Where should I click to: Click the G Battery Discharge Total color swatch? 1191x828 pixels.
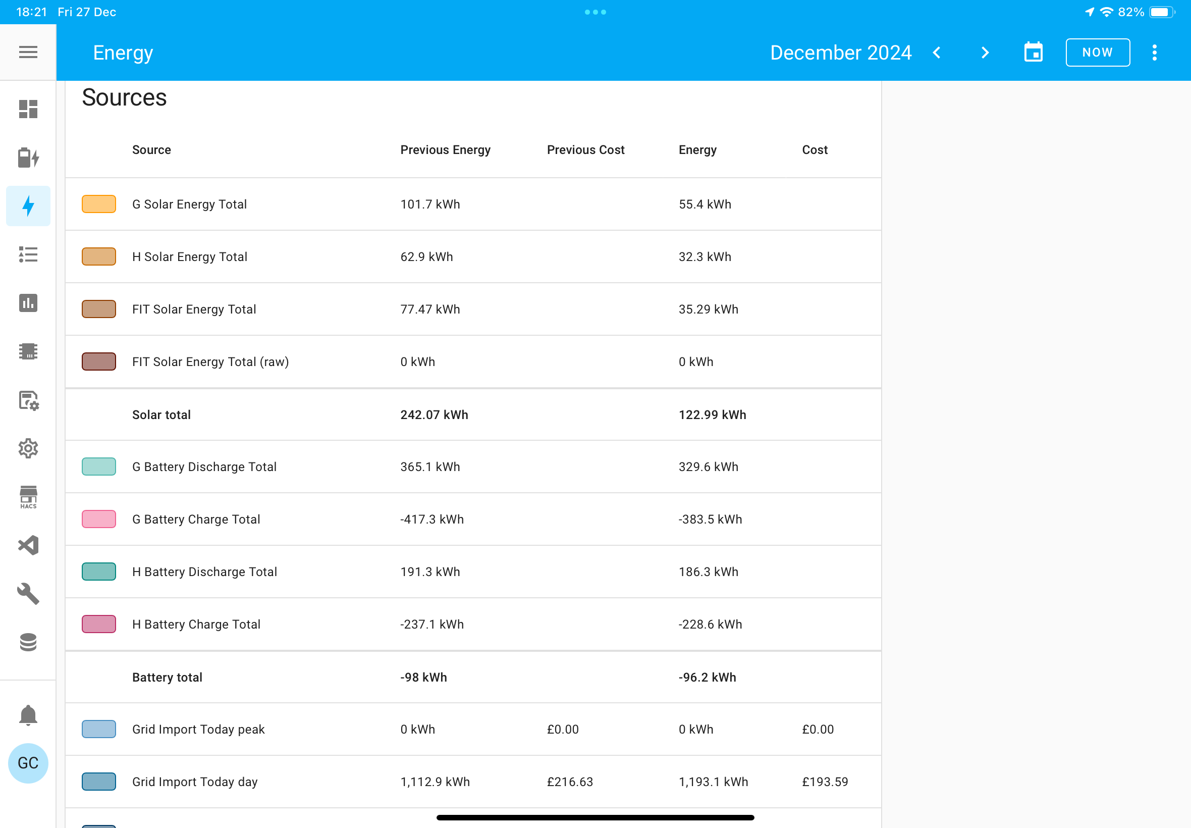pos(98,467)
